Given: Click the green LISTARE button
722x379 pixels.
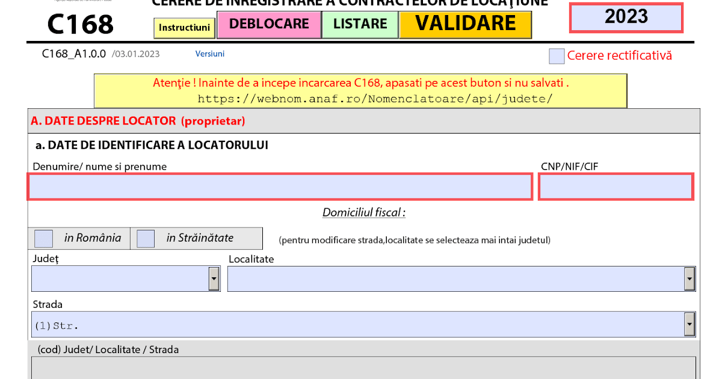Looking at the screenshot, I should point(360,25).
